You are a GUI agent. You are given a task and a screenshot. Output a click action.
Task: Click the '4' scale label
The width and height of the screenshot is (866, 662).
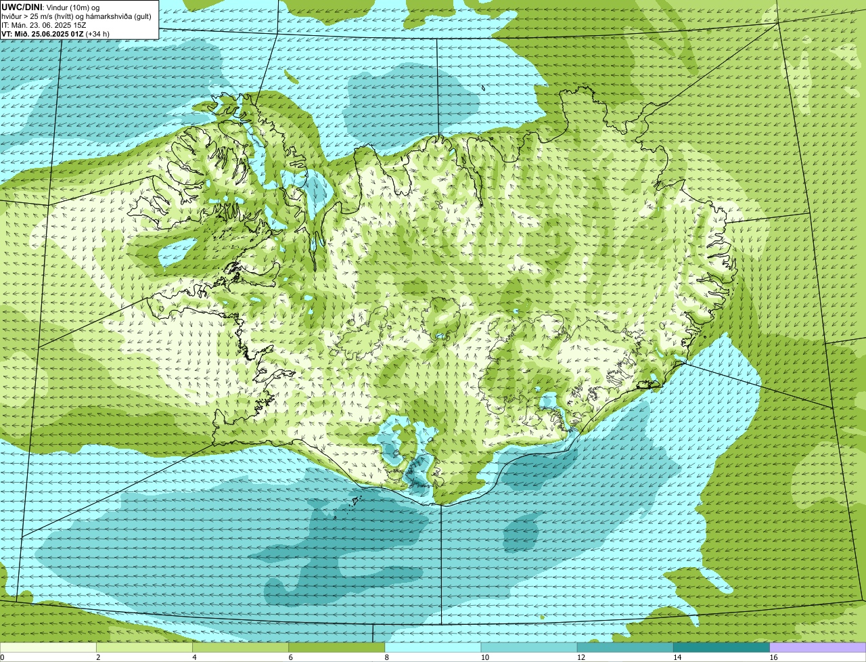tap(194, 657)
